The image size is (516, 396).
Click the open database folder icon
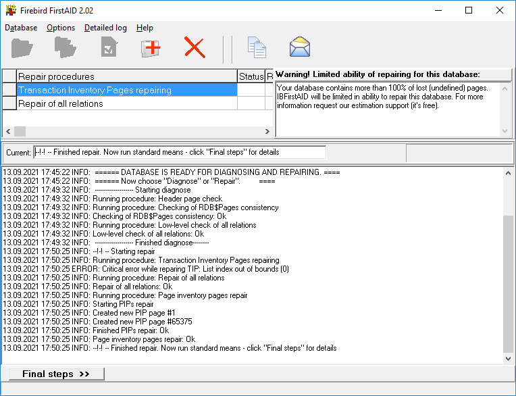(x=22, y=48)
